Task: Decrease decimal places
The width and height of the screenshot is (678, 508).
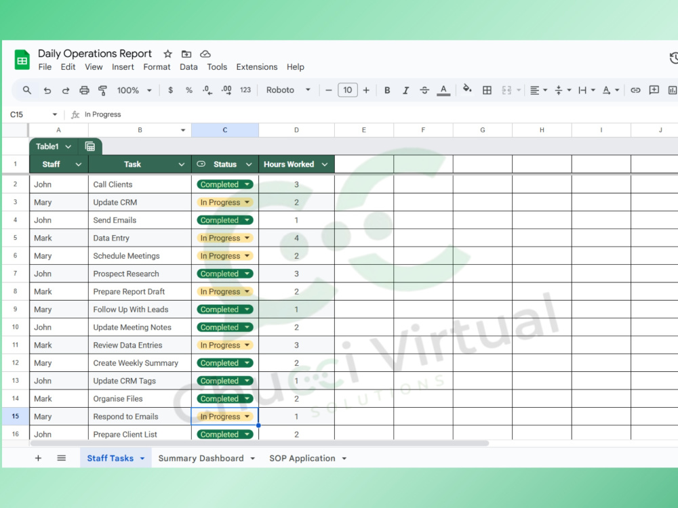Action: pyautogui.click(x=207, y=90)
